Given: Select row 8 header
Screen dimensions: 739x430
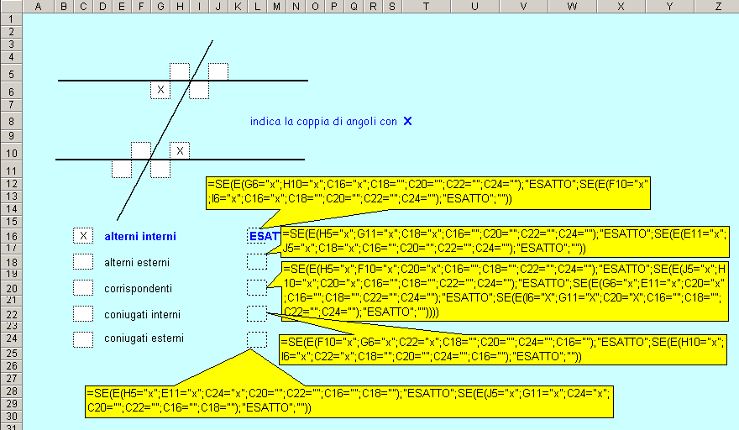Looking at the screenshot, I should pos(11,122).
